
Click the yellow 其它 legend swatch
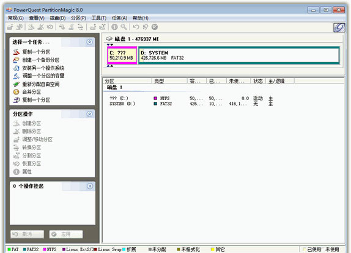point(213,249)
